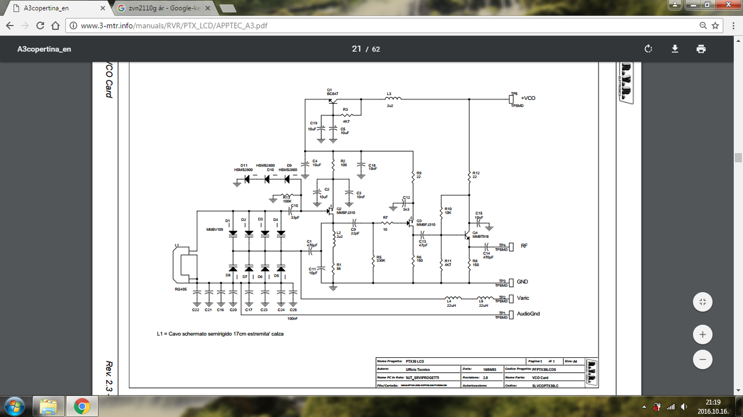
Task: Bookmark this page with the star
Action: point(716,26)
